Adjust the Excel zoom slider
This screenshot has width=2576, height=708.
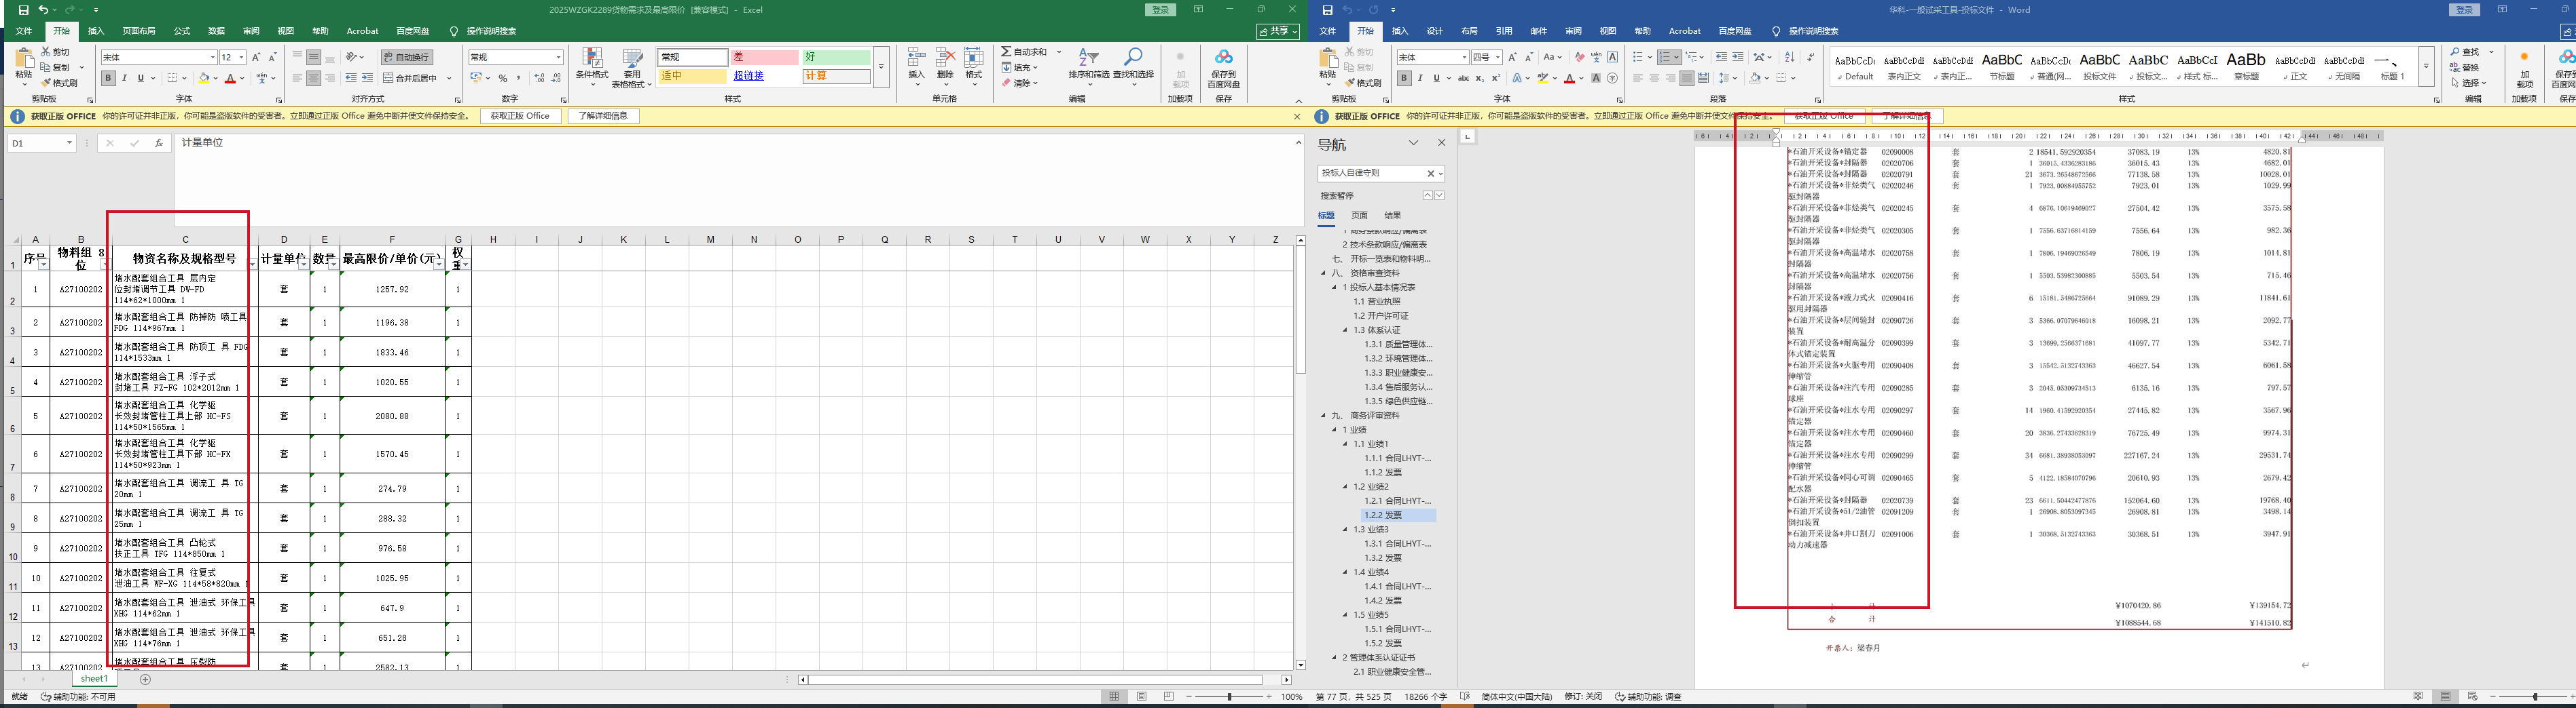coord(1229,697)
